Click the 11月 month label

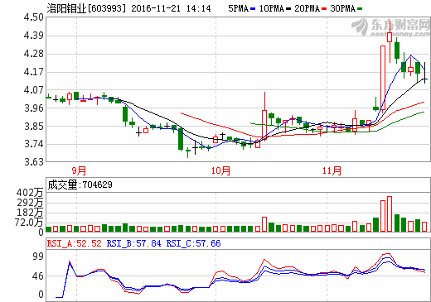[332, 170]
